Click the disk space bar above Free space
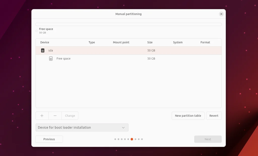258x156 pixels. click(128, 24)
